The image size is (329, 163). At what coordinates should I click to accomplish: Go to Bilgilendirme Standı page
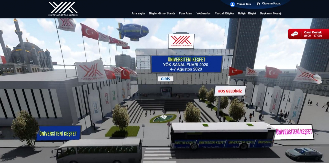162,13
